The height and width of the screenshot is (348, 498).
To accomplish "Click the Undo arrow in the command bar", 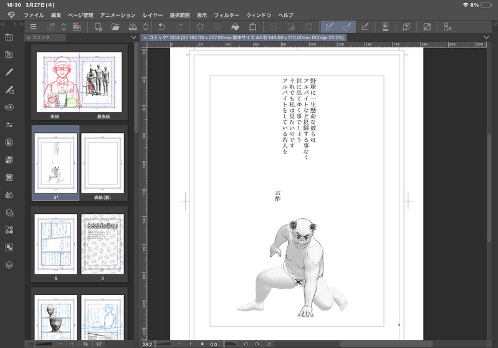I will click(x=162, y=27).
